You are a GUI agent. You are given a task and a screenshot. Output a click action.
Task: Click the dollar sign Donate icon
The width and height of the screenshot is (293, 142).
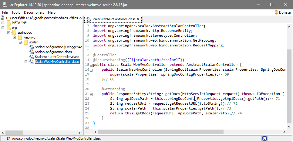pos(276,12)
